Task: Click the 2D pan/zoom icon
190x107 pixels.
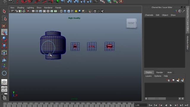Action: pos(28,11)
